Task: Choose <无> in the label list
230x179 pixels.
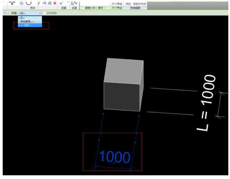Action: (x=30, y=18)
